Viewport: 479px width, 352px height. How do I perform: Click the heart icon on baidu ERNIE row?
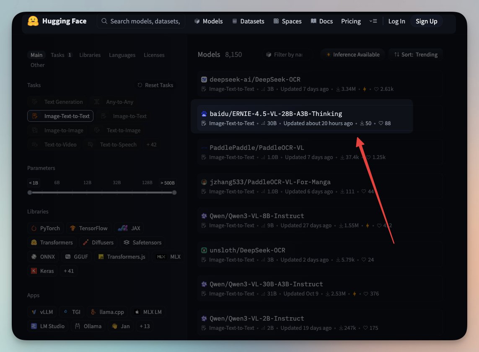pos(381,123)
